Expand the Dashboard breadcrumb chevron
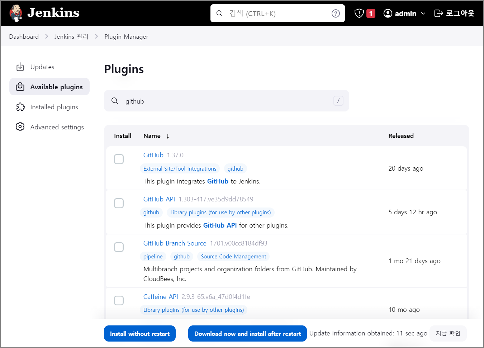This screenshot has width=484, height=348. click(47, 37)
